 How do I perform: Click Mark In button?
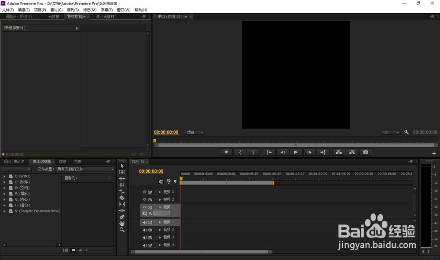[240, 152]
